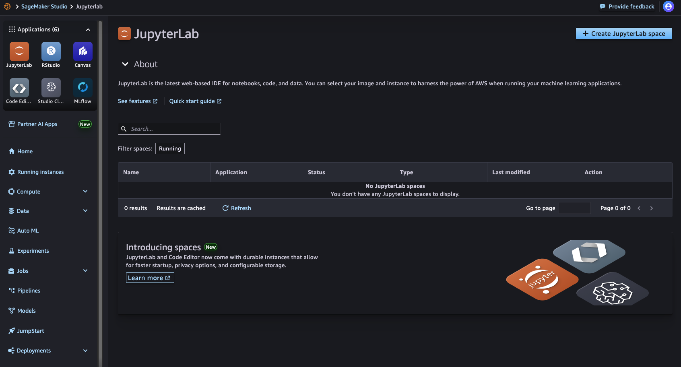Open the MLflow application icon
681x367 pixels.
pyautogui.click(x=83, y=88)
